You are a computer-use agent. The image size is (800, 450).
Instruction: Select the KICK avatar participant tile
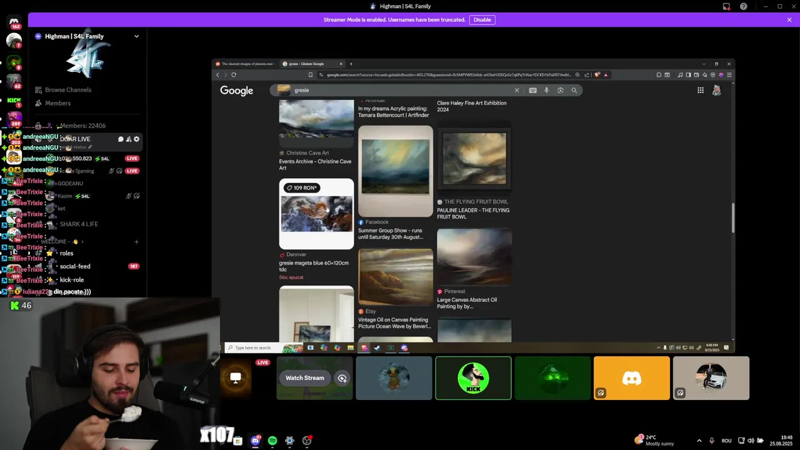(x=473, y=378)
